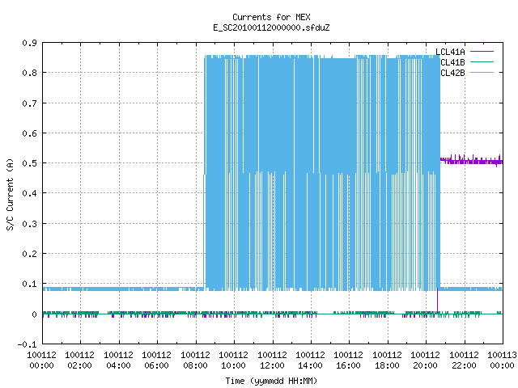This screenshot has width=518, height=388.
Task: Click the purple LCL41A trace near 0.5 A
Action: coord(471,161)
